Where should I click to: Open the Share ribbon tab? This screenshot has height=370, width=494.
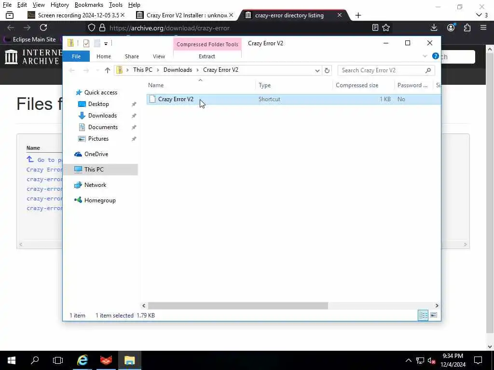click(x=132, y=56)
